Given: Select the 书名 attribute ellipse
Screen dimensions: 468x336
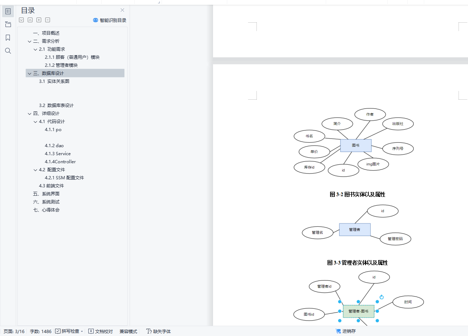Looking at the screenshot, I should (x=309, y=136).
